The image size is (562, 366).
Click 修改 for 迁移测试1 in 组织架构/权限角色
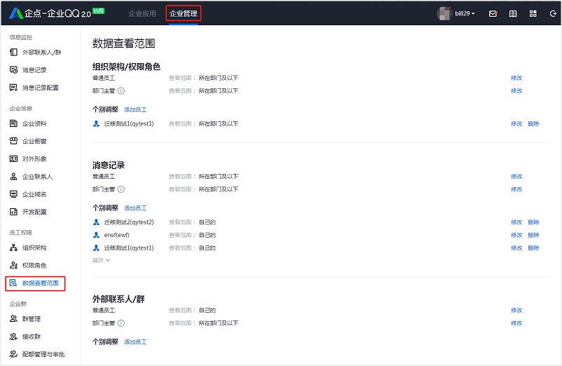coord(516,123)
